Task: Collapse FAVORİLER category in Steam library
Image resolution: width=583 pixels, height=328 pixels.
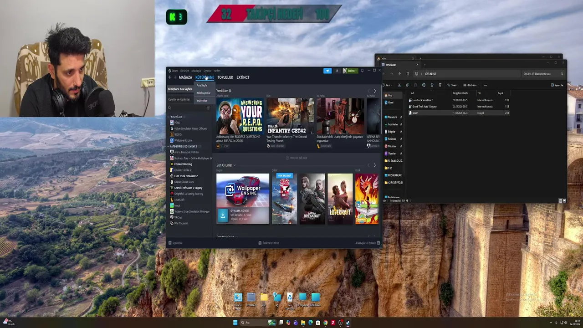Action: 169,117
